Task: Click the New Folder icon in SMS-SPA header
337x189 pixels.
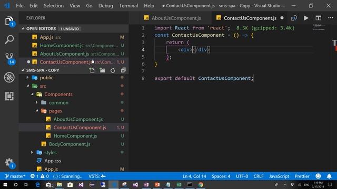Action: pyautogui.click(x=102, y=70)
